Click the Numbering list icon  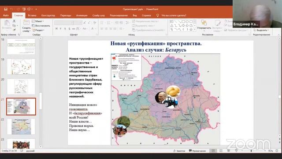tap(109, 23)
